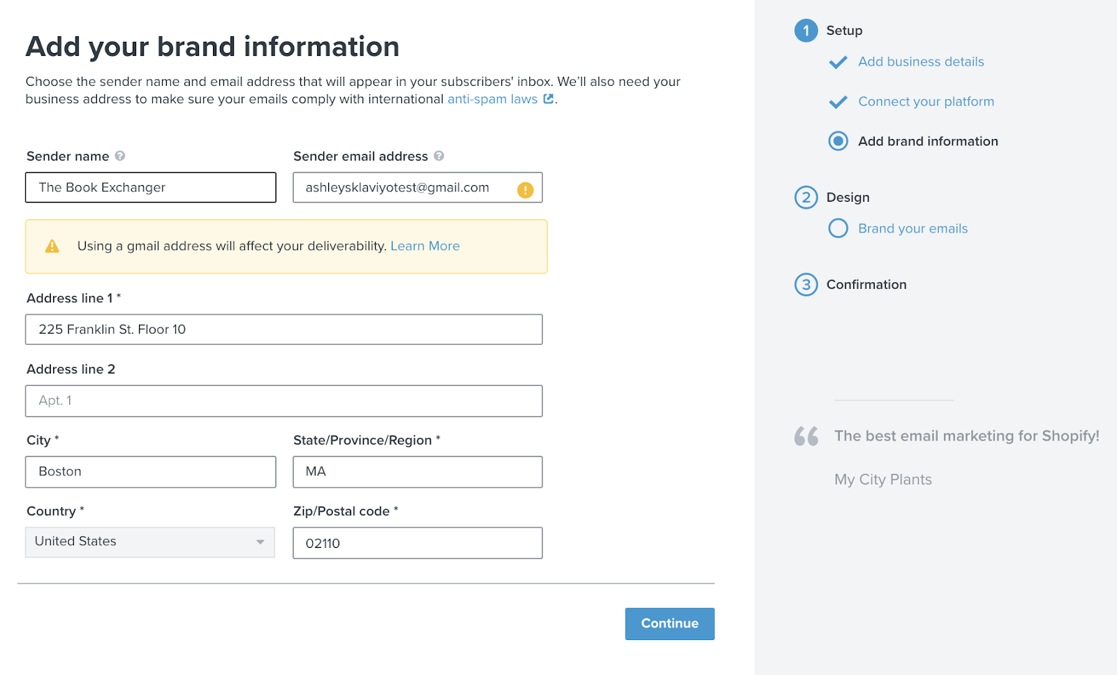Open the Learn More link in warning

[425, 246]
